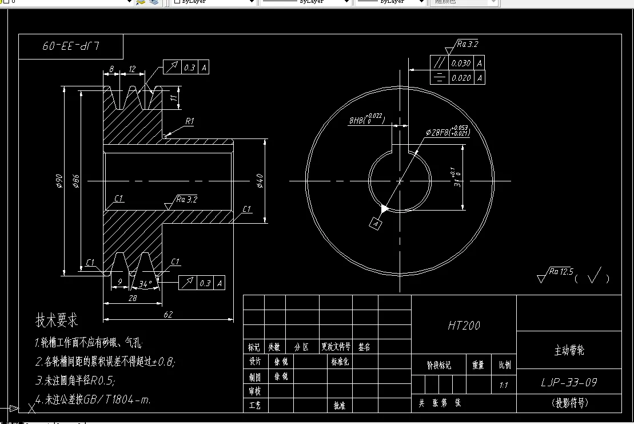Click the '标记' header cell
The image size is (634, 424).
(x=253, y=347)
